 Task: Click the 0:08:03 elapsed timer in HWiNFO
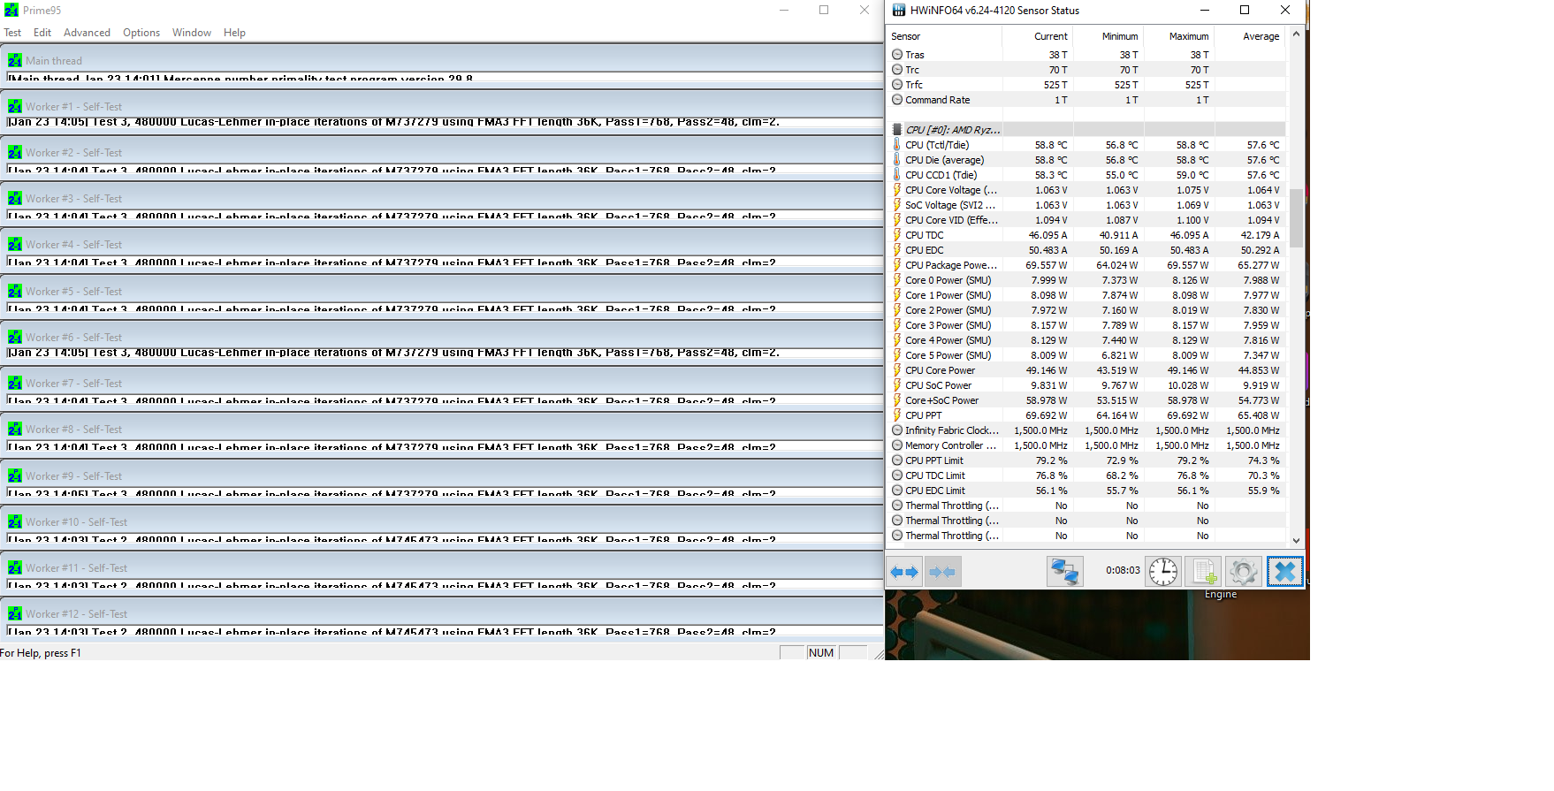click(1123, 571)
